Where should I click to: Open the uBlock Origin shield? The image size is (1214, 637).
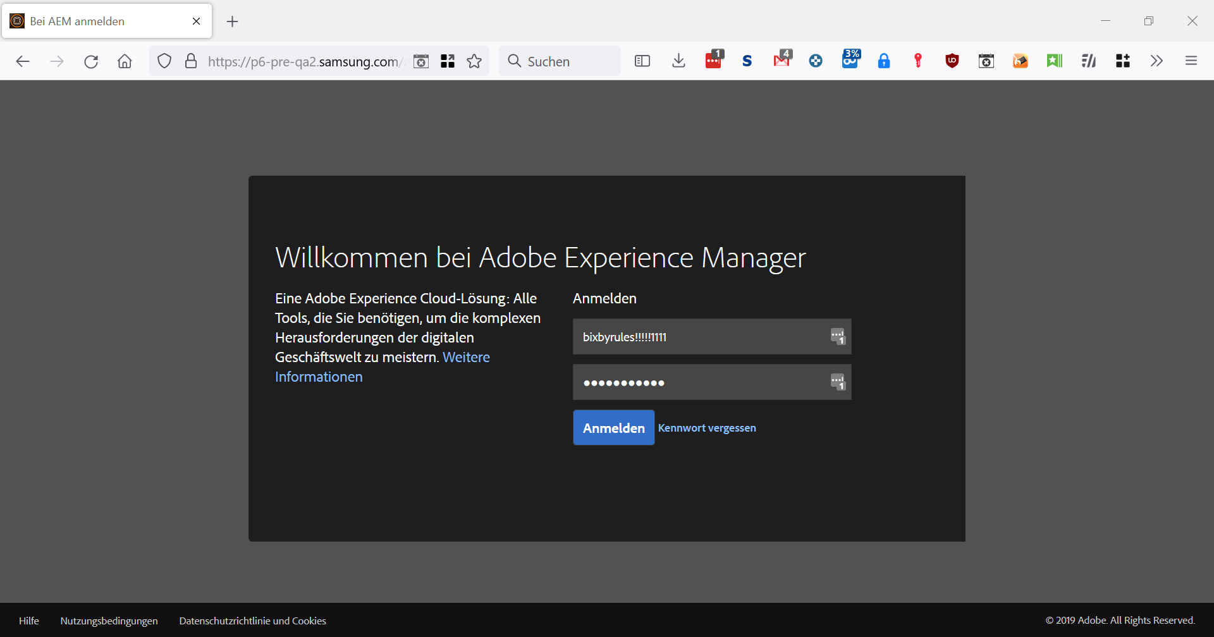pos(952,61)
